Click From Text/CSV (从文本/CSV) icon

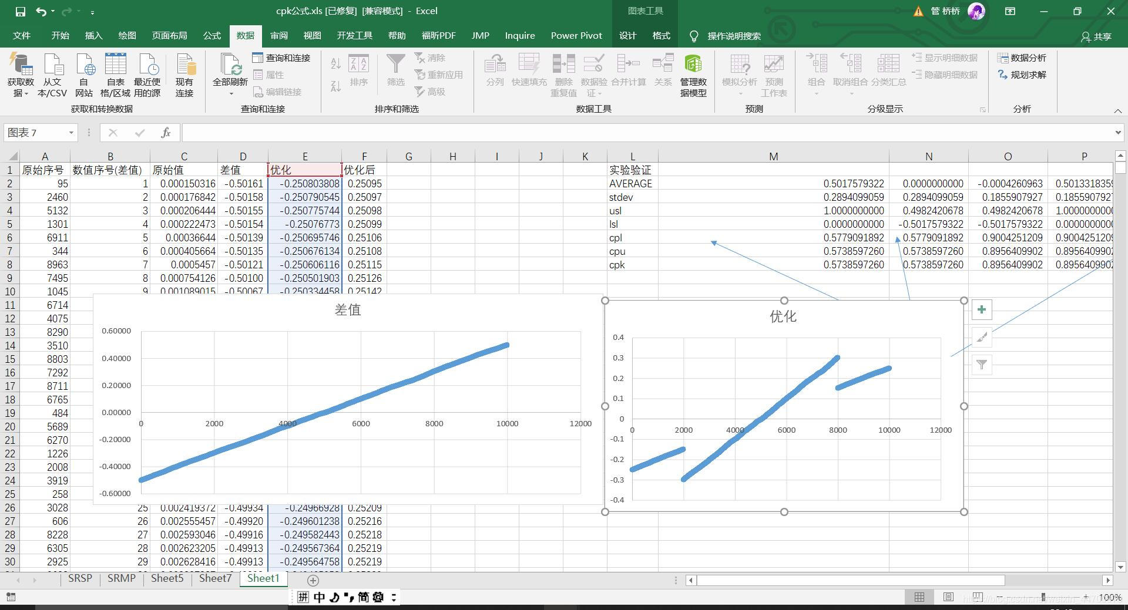(x=52, y=76)
